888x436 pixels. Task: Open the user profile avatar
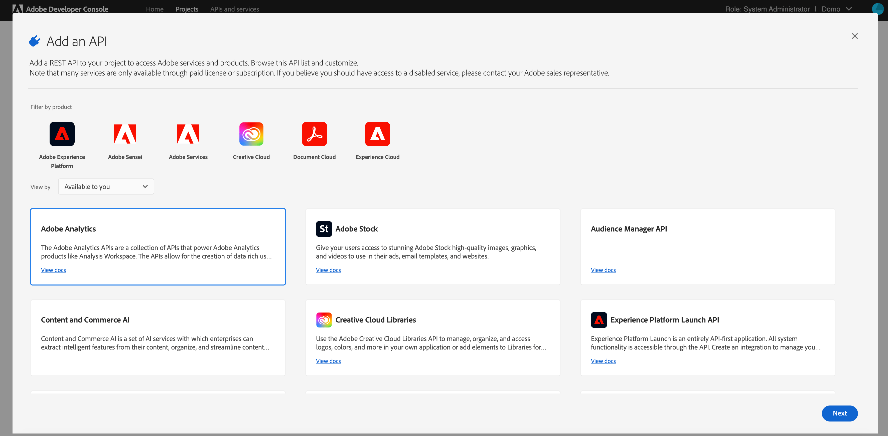tap(878, 8)
